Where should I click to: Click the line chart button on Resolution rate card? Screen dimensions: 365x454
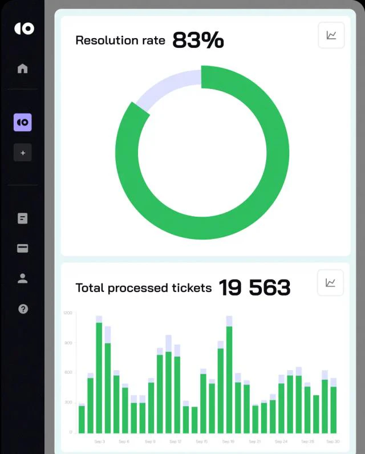coord(331,35)
